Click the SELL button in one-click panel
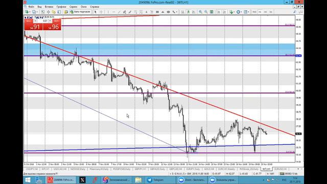Image resolution: width=327 pixels, height=184 pixels. 29,21
